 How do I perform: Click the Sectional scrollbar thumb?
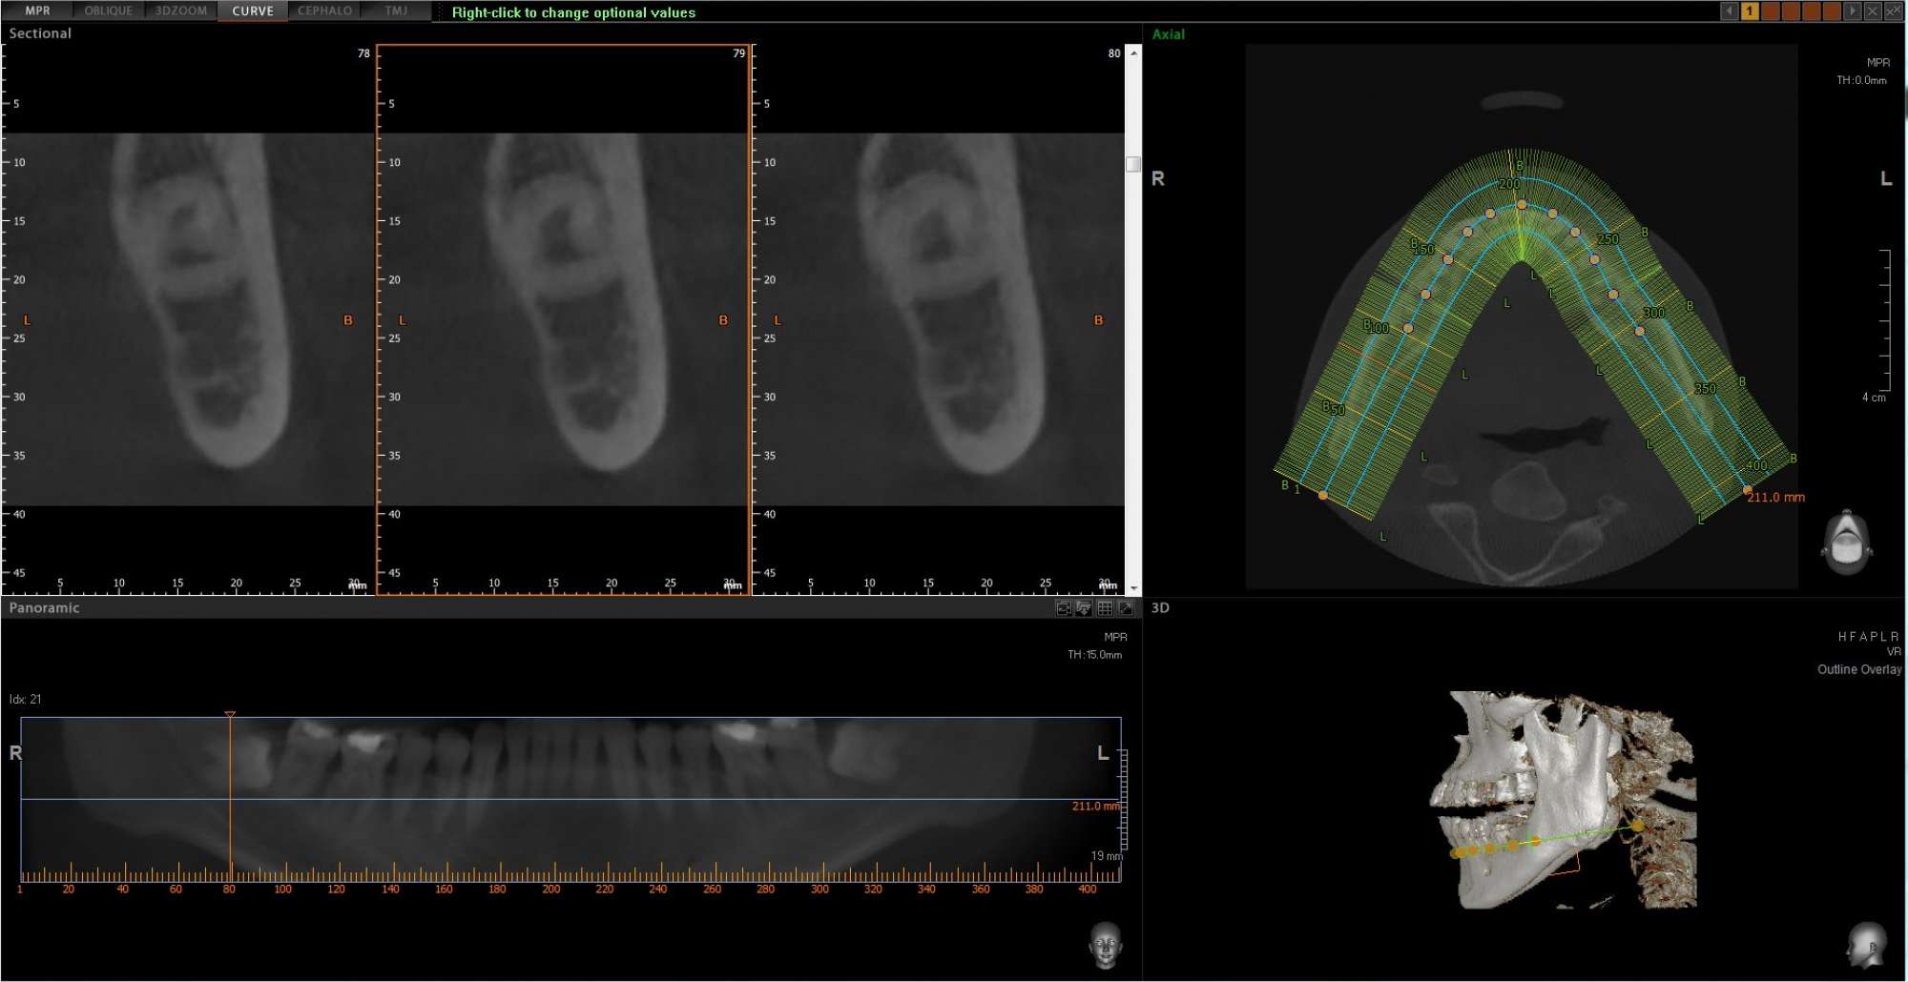(x=1133, y=164)
